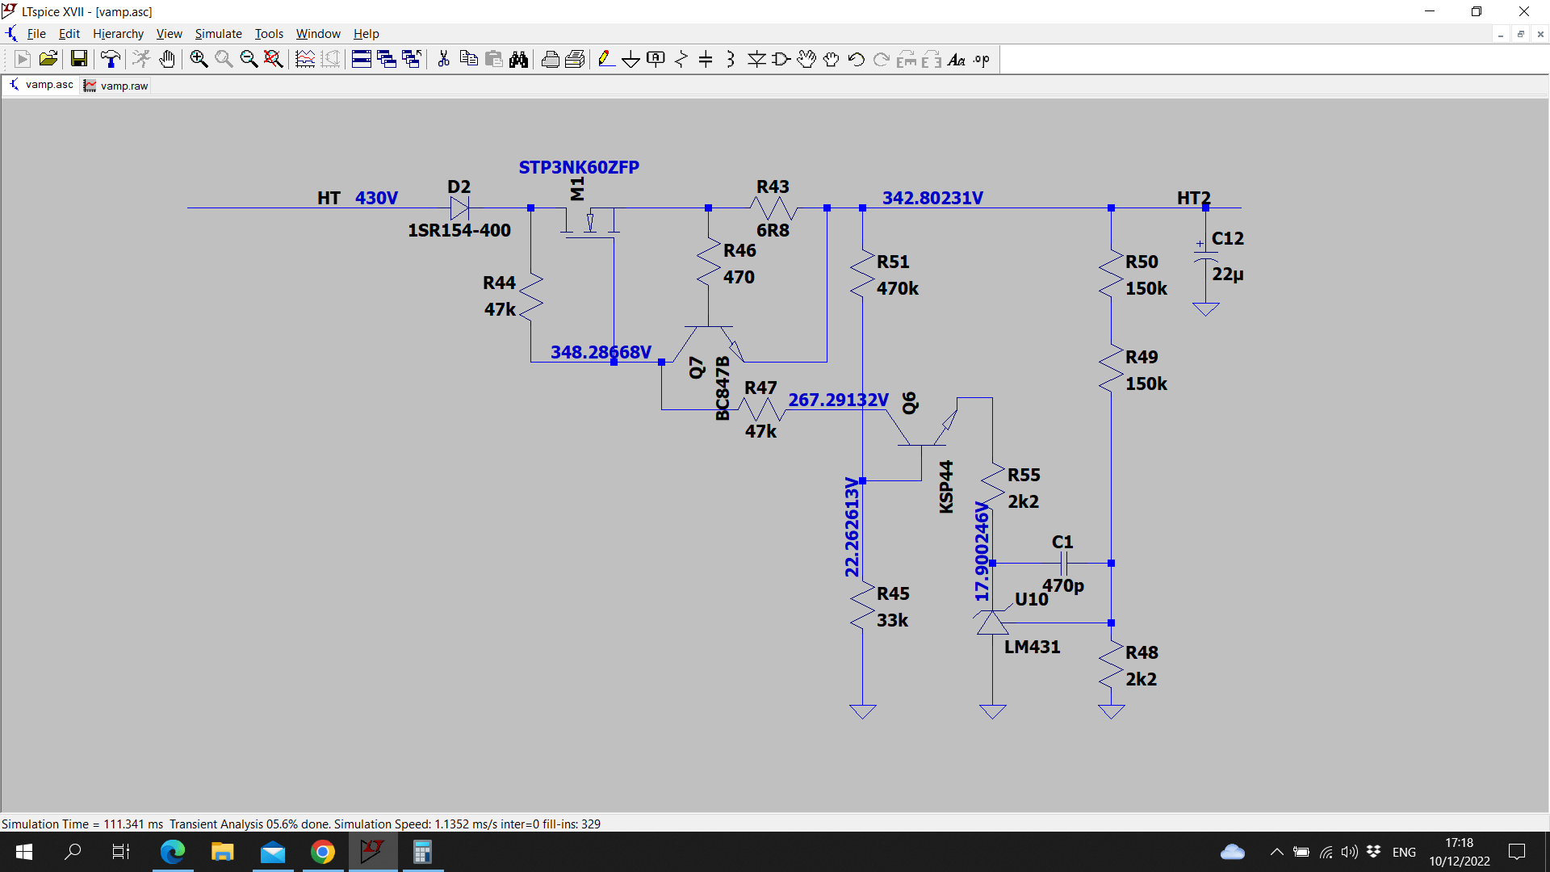Open the Help menu
The height and width of the screenshot is (872, 1550).
click(366, 34)
